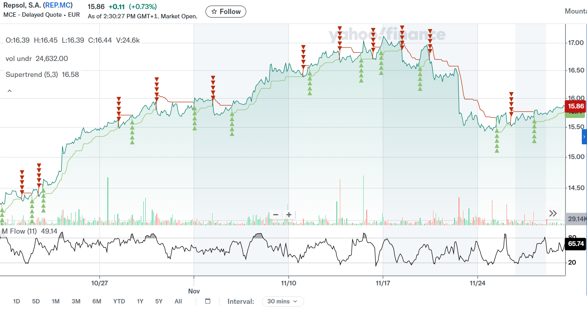Select the All time range tab
Image resolution: width=587 pixels, height=309 pixels.
click(x=178, y=301)
